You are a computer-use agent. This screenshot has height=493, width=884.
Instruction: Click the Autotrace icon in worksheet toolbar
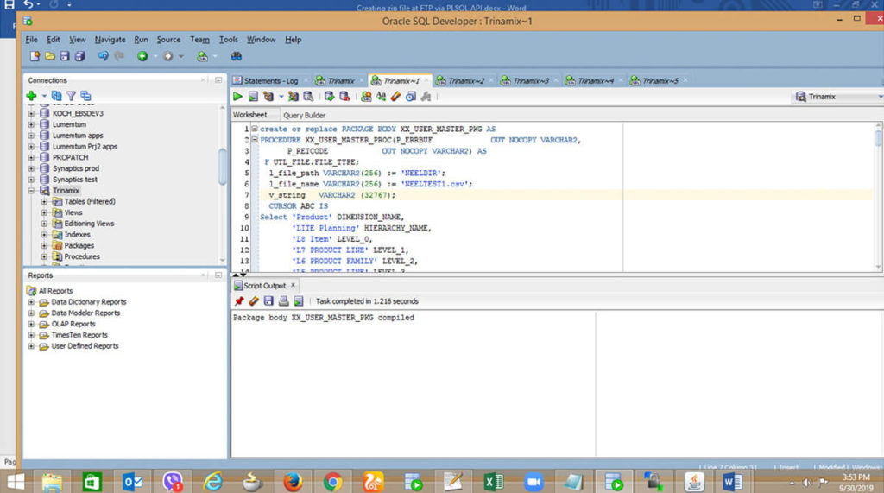[294, 97]
